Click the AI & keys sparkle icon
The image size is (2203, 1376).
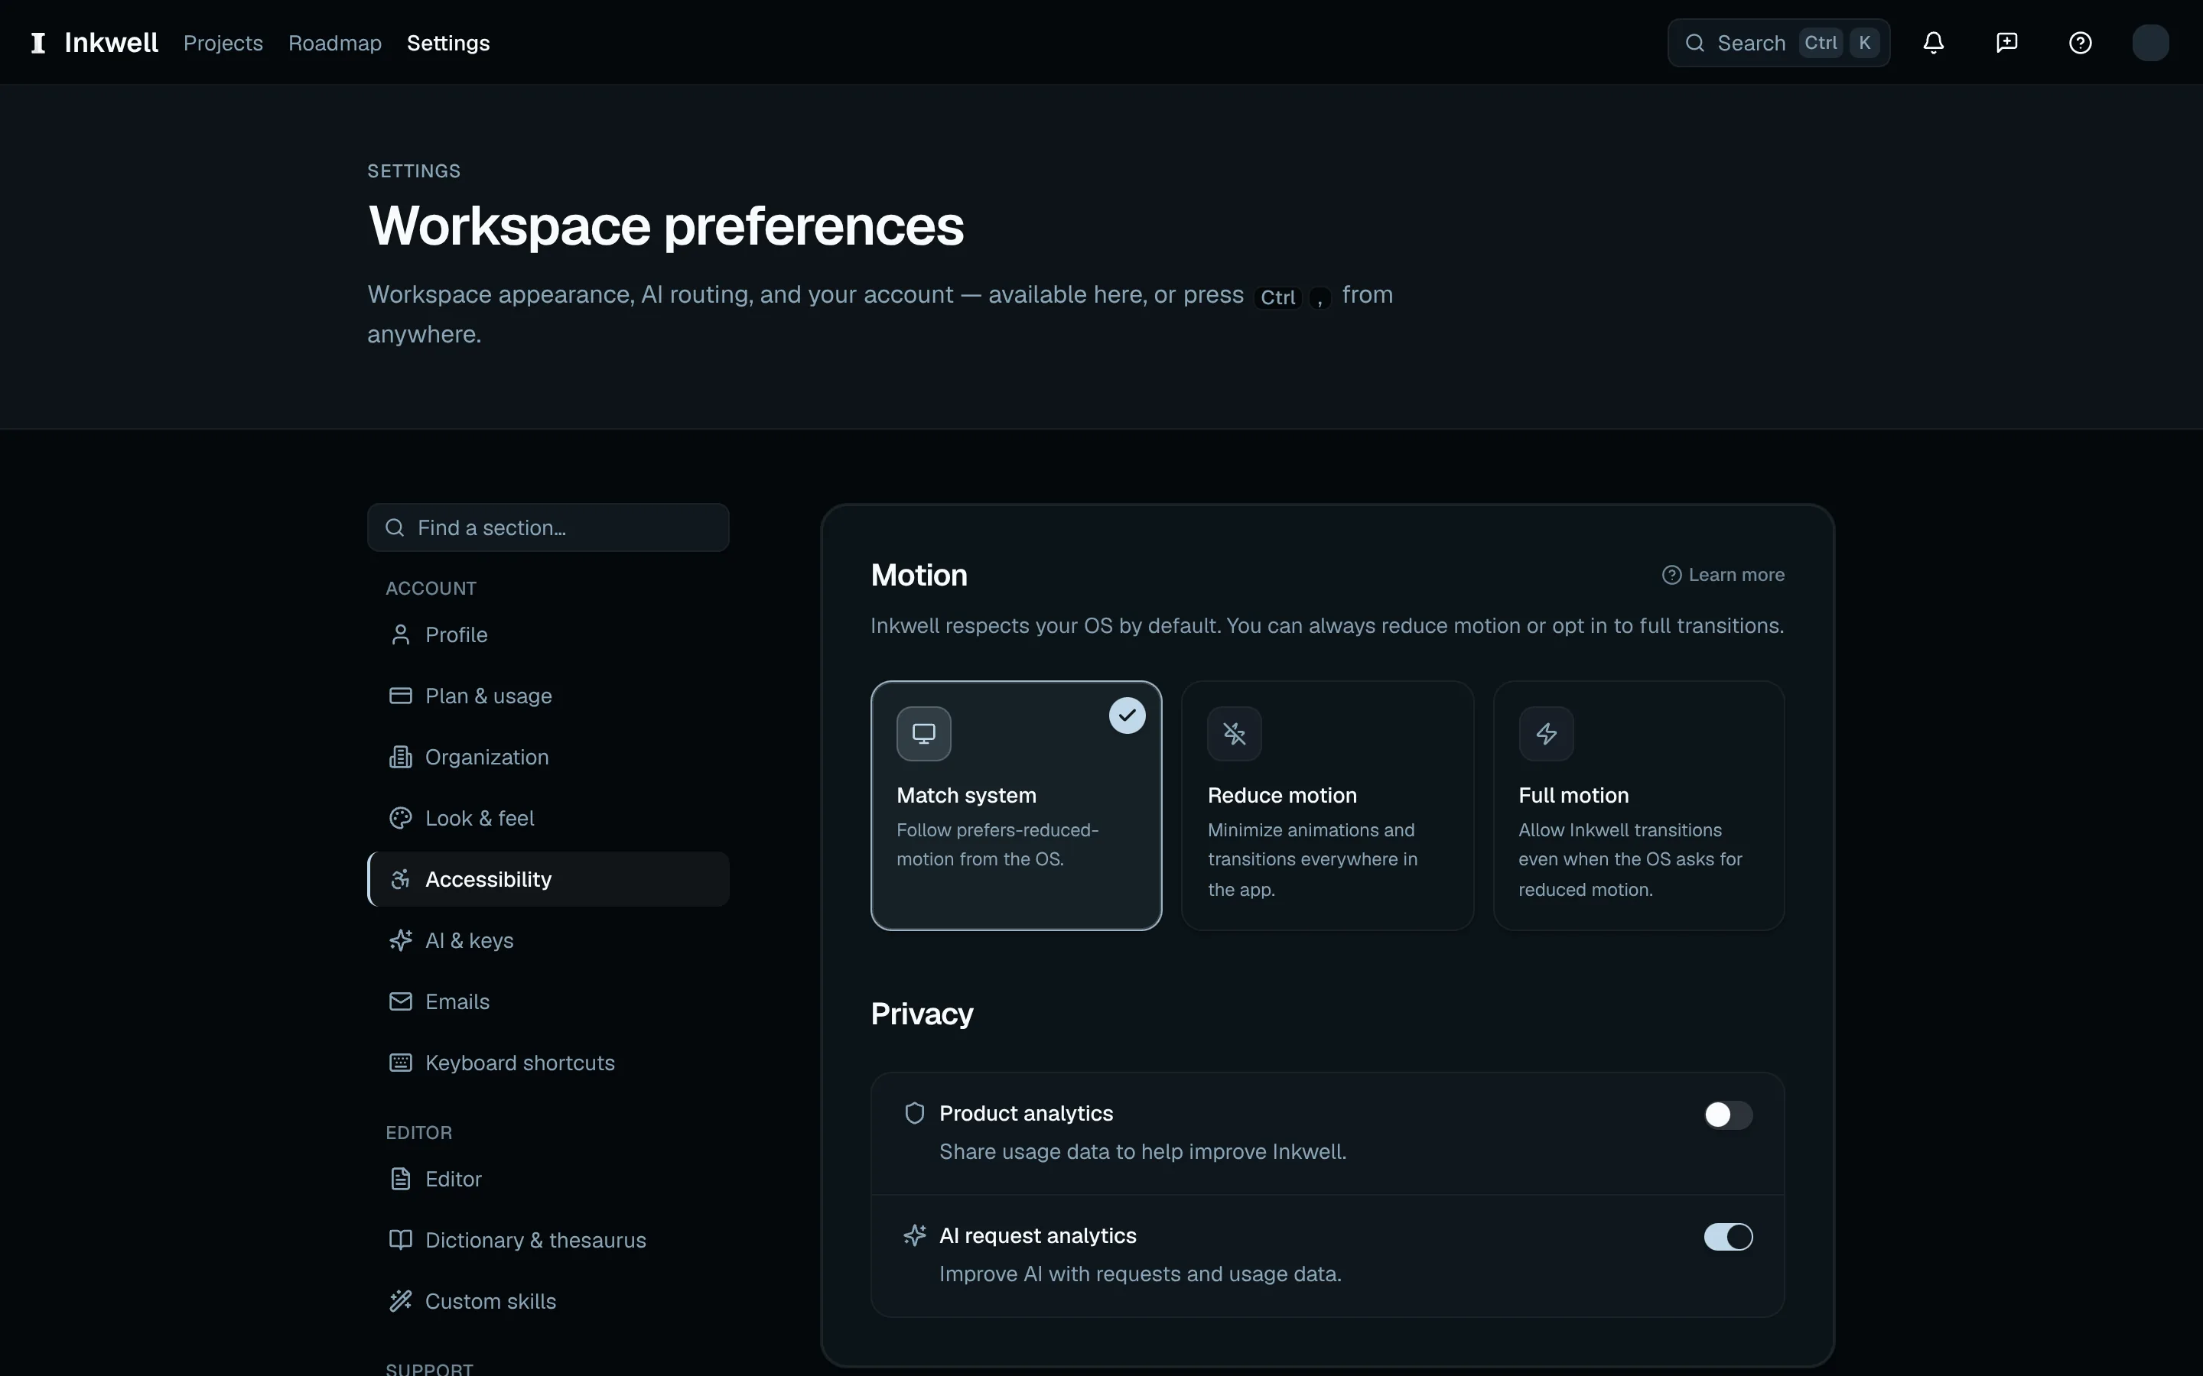[x=401, y=940]
